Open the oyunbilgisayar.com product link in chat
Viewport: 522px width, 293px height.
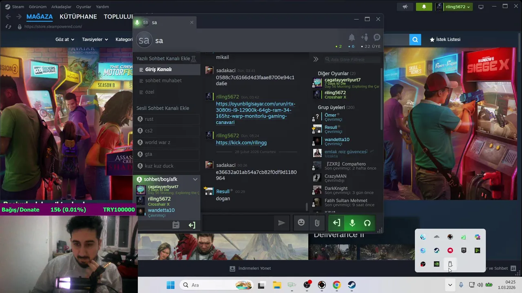pos(256,113)
